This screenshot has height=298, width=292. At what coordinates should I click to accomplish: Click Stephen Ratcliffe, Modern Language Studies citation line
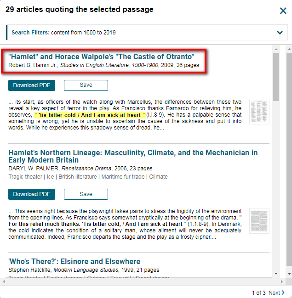[84, 270]
